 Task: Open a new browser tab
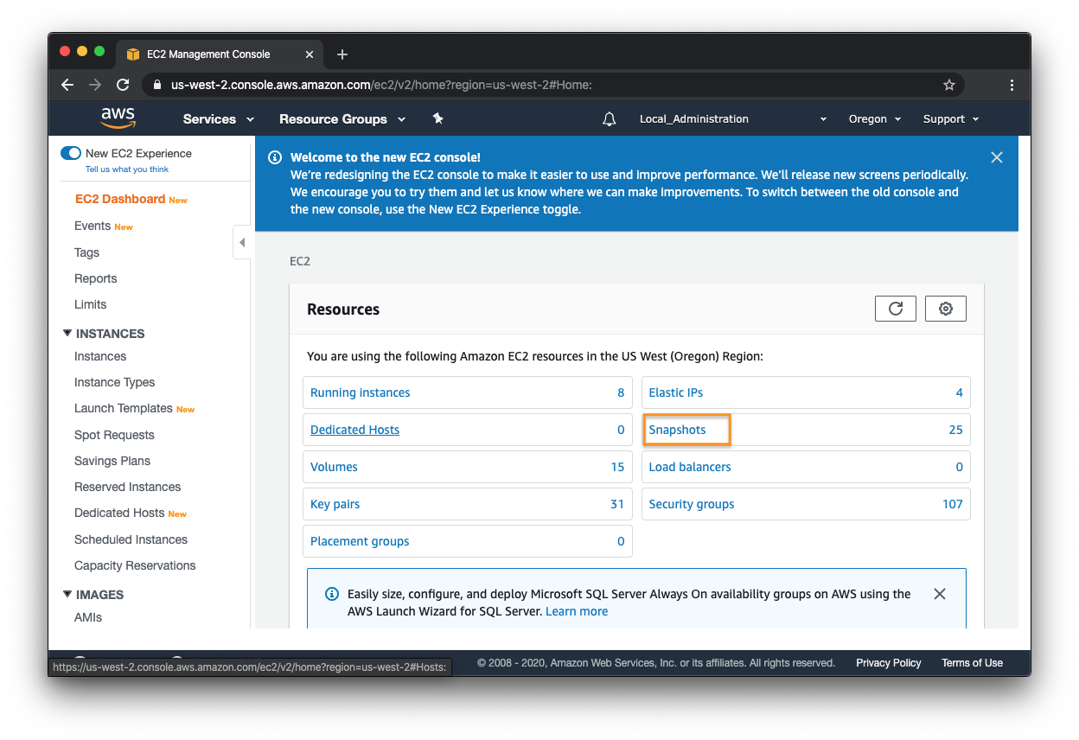[342, 54]
